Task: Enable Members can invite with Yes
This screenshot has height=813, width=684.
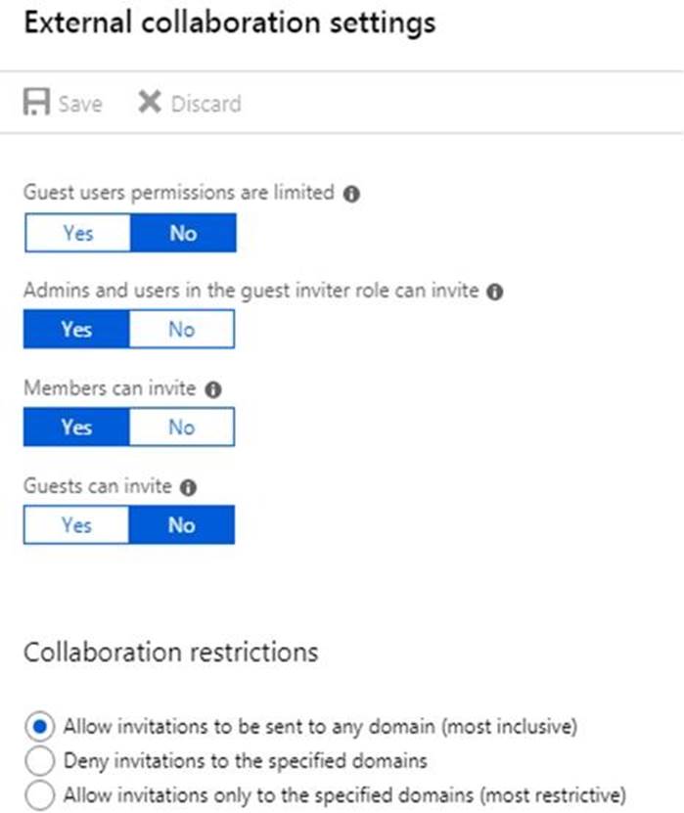Action: coord(77,428)
